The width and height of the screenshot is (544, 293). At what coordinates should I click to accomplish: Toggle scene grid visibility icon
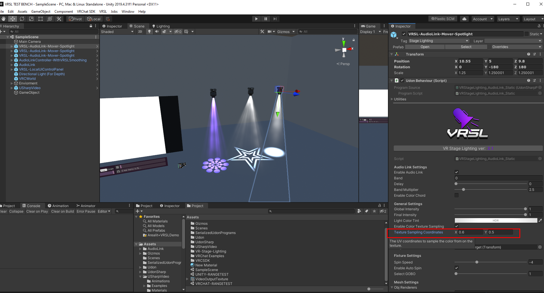[186, 32]
